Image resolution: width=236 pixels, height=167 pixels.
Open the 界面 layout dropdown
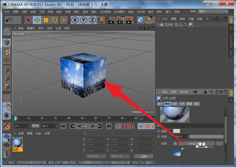[213, 12]
